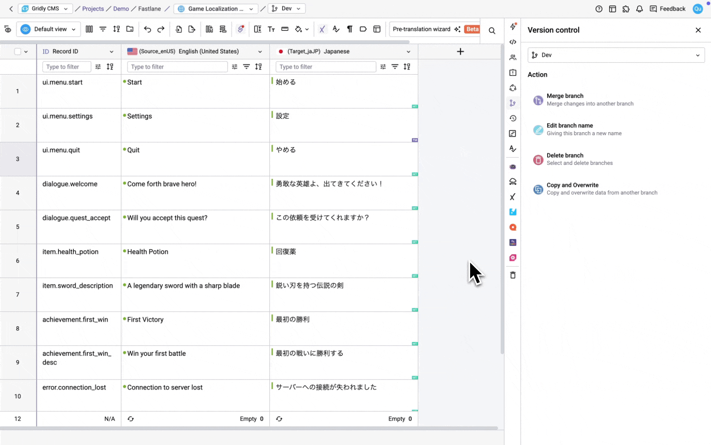Click the Pre-translation wizard button

tap(426, 29)
